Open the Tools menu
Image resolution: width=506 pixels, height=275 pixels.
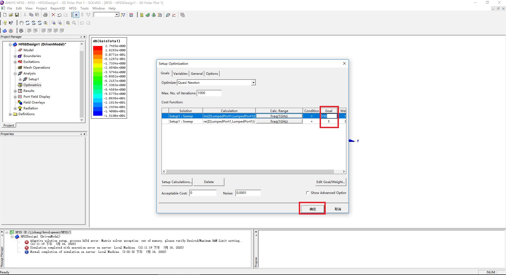pyautogui.click(x=84, y=8)
